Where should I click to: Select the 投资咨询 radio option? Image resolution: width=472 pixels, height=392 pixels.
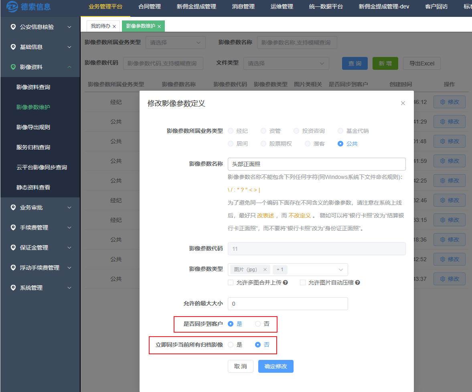point(296,131)
